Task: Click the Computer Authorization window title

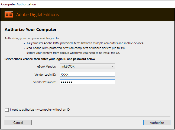Action: pyautogui.click(x=18, y=4)
